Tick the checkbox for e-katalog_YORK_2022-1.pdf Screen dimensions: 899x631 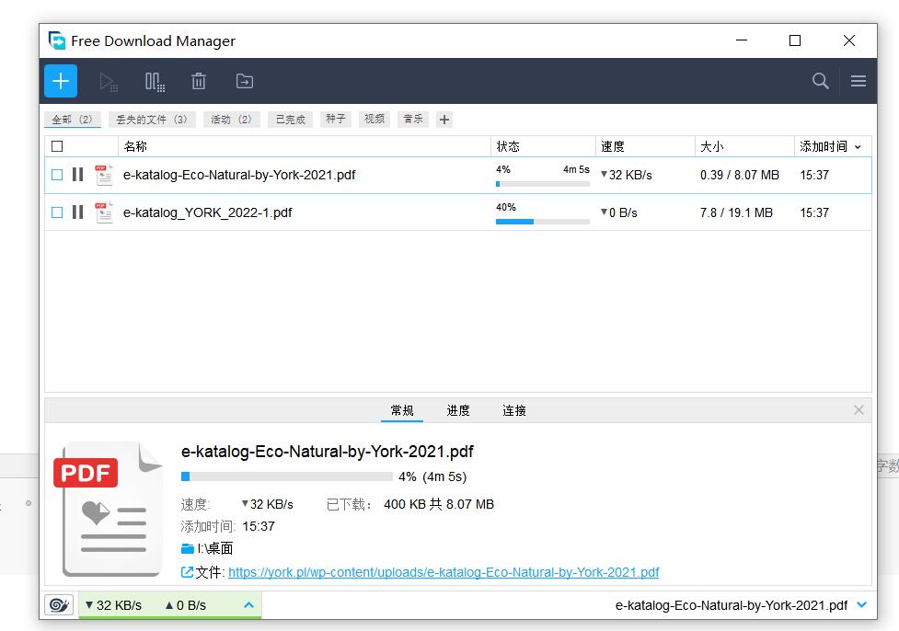tap(57, 212)
